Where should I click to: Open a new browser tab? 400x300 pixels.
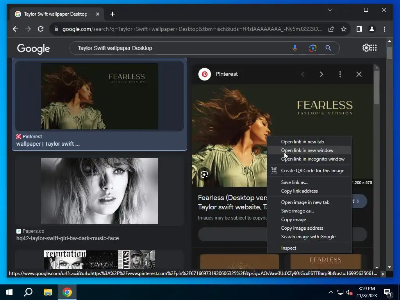tap(112, 14)
